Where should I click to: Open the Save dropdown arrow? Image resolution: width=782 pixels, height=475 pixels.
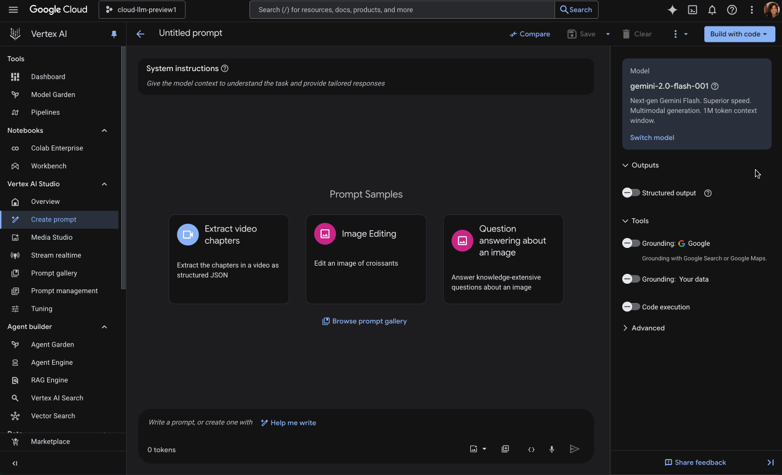coord(608,34)
